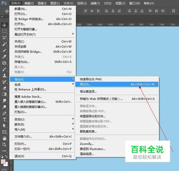Screen dimensions: 179x171
Task: Select the Horizontal Type tool
Action: (x=4, y=119)
